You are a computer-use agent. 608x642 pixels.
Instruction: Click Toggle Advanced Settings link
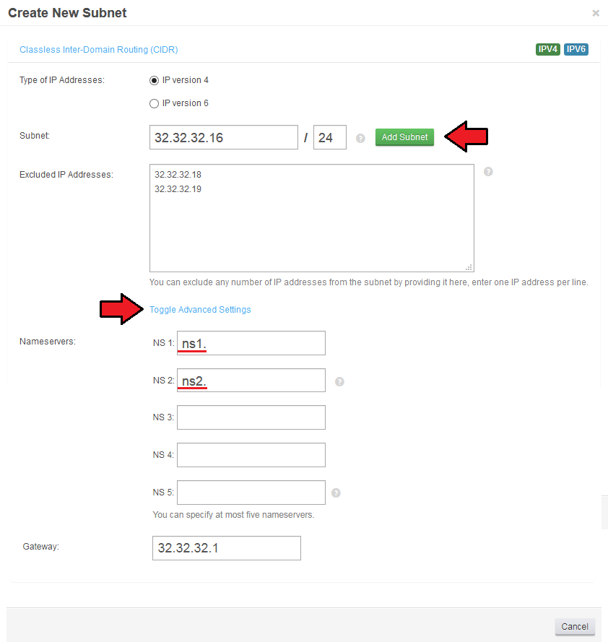pyautogui.click(x=200, y=310)
